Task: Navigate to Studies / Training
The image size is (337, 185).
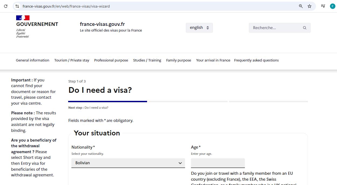Action: pos(147,60)
